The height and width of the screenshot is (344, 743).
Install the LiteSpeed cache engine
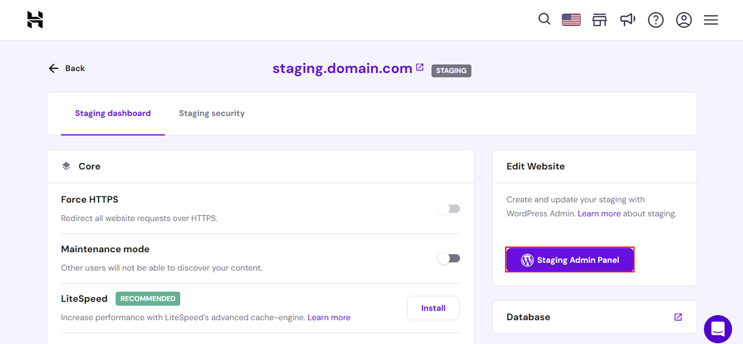click(433, 308)
